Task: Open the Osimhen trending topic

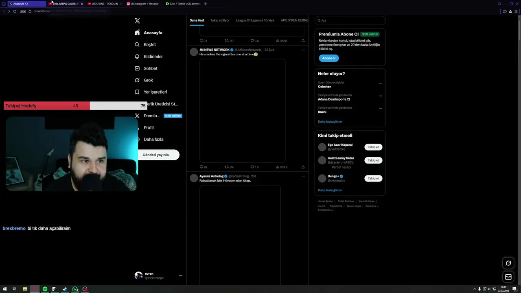Action: [324, 87]
